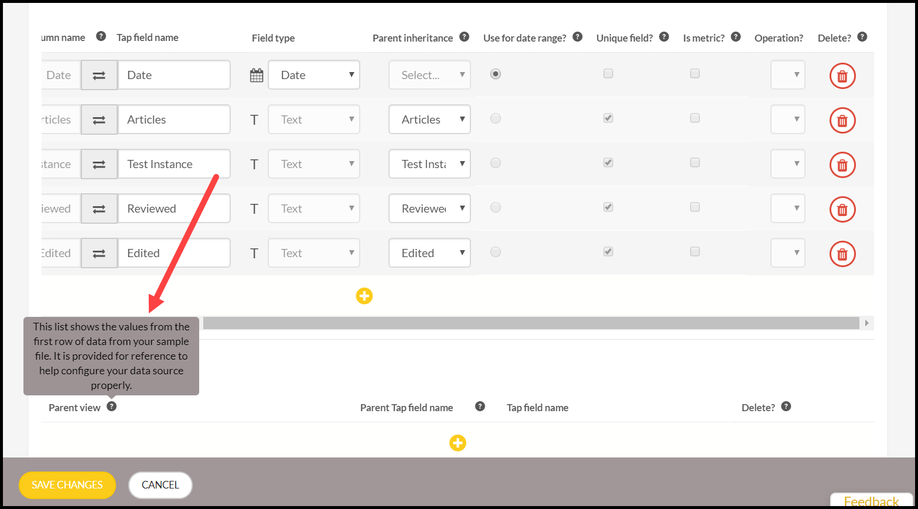918x509 pixels.
Task: Toggle Unique field checkbox in Date row
Action: (x=608, y=73)
